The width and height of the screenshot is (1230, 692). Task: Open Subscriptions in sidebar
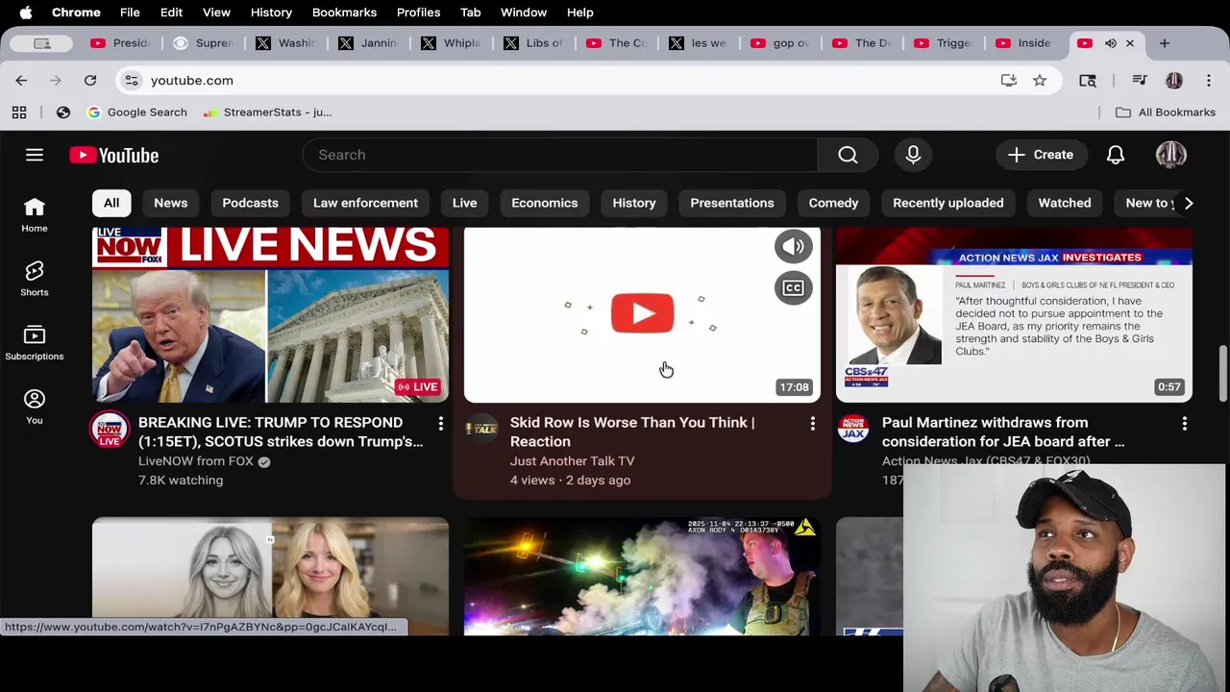click(35, 343)
